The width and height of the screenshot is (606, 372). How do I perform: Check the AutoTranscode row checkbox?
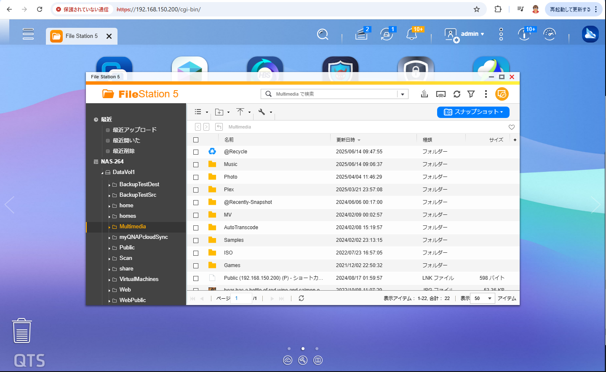pos(196,228)
